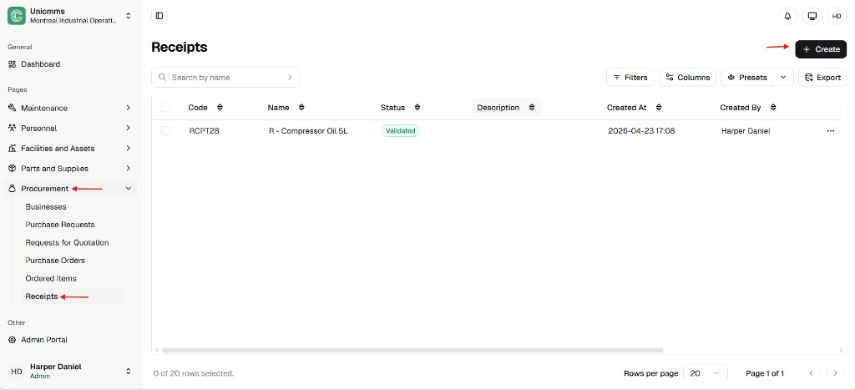Screen dimensions: 855x390
Task: Open Ordered Items page
Action: click(x=51, y=279)
